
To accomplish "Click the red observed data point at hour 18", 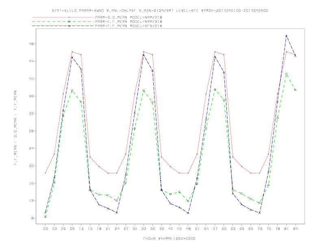I will pos(99,167).
